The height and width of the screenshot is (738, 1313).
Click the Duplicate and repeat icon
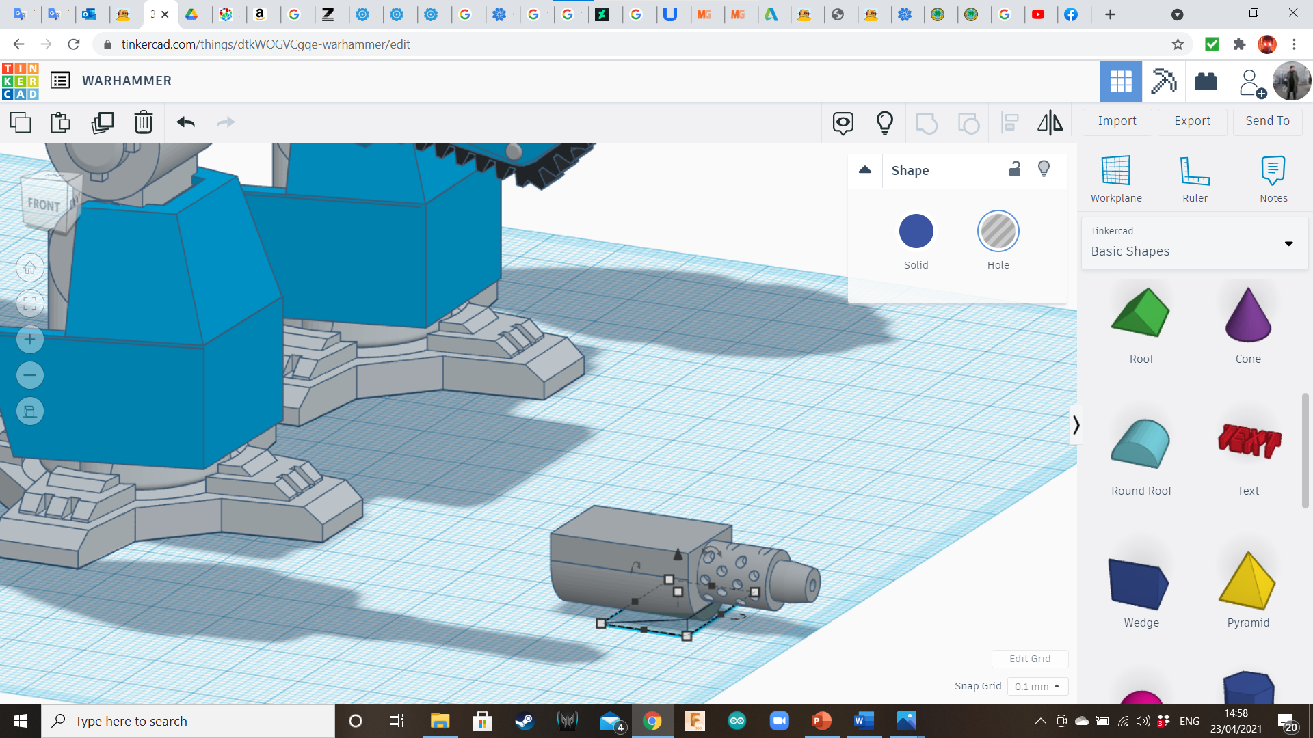pos(103,122)
